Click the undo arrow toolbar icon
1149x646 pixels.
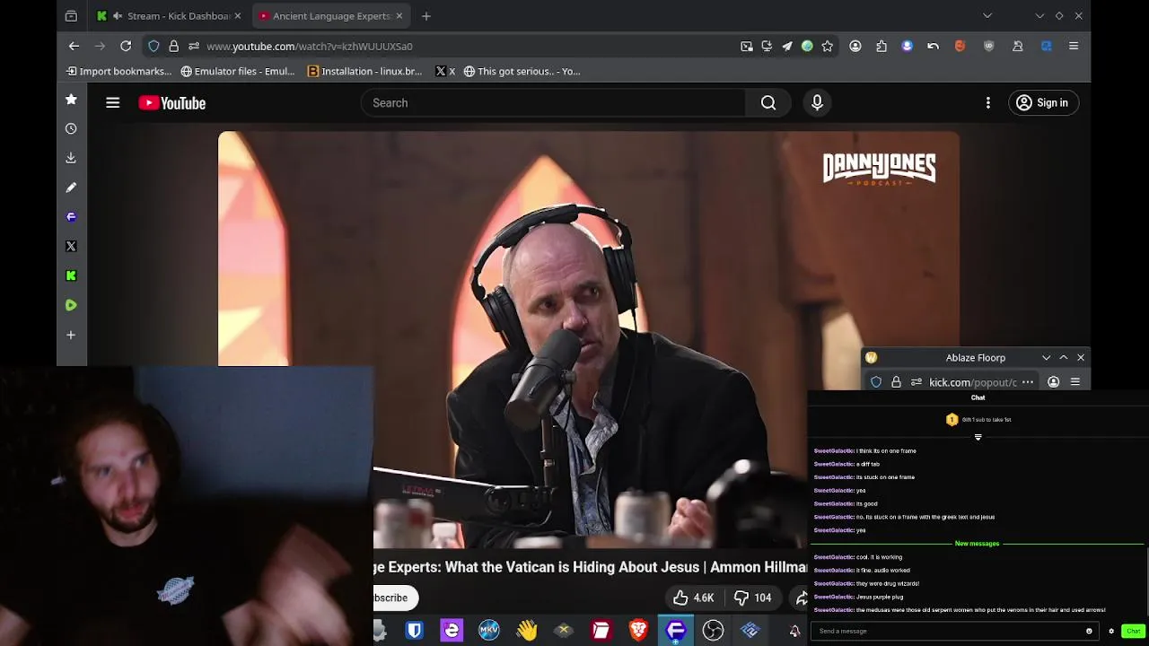[x=934, y=46]
